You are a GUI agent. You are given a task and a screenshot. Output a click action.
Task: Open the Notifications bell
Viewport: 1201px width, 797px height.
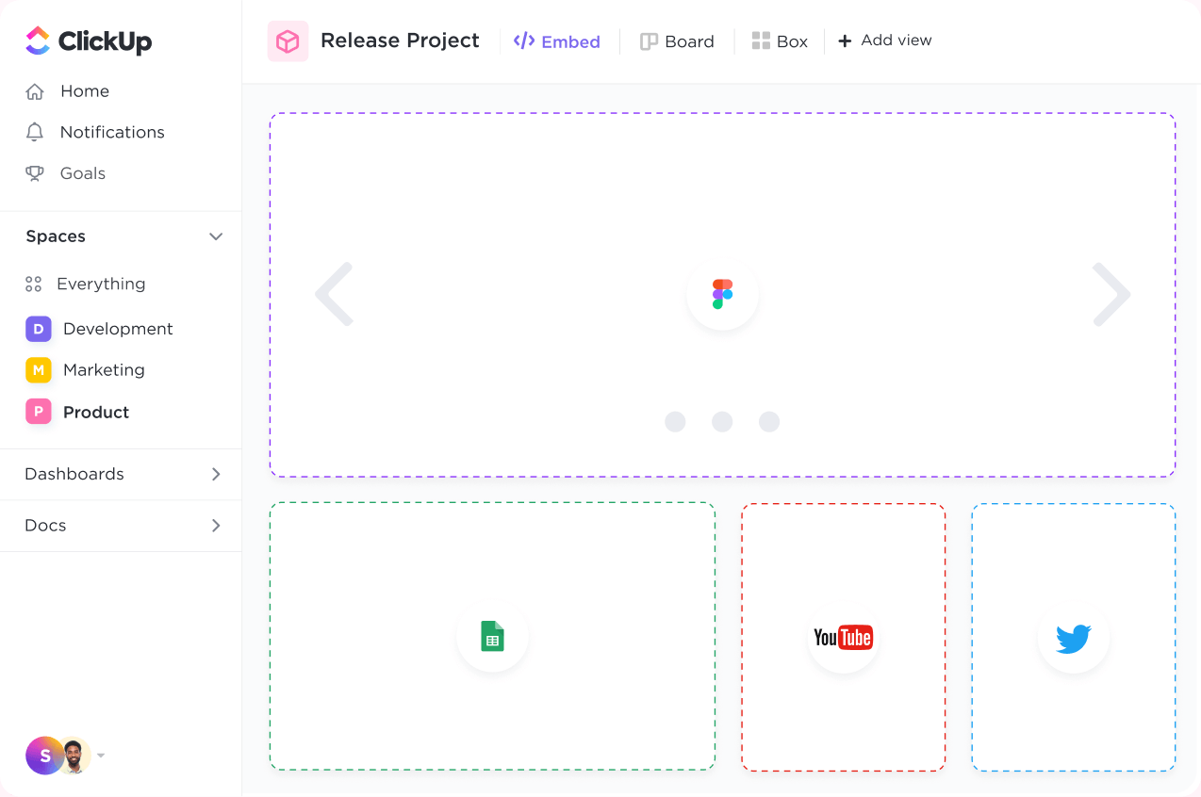[34, 132]
